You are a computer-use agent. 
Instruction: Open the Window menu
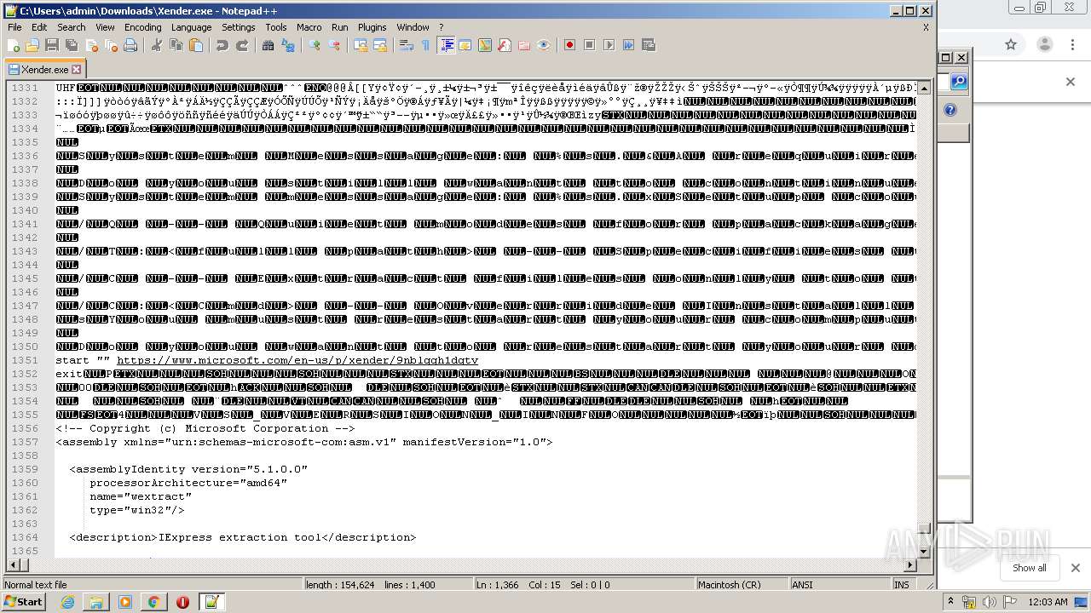[x=413, y=27]
